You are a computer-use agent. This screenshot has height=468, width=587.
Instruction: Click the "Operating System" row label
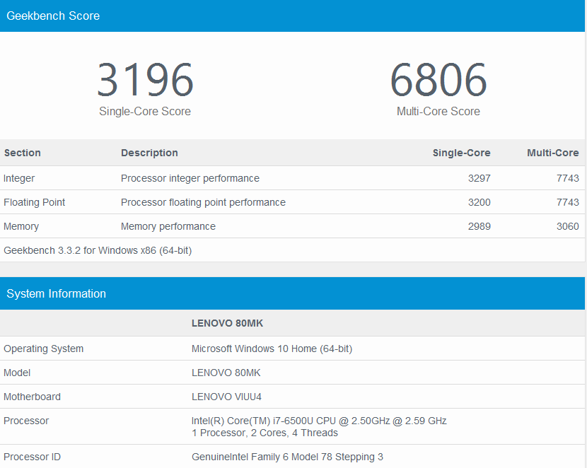pos(43,349)
